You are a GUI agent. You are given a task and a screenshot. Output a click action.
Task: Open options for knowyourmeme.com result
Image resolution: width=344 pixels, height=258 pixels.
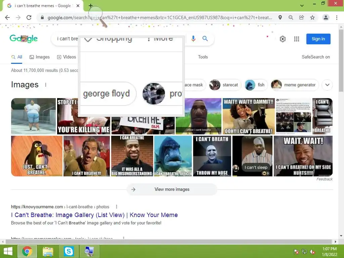tap(117, 207)
